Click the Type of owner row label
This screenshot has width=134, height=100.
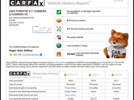(15, 84)
